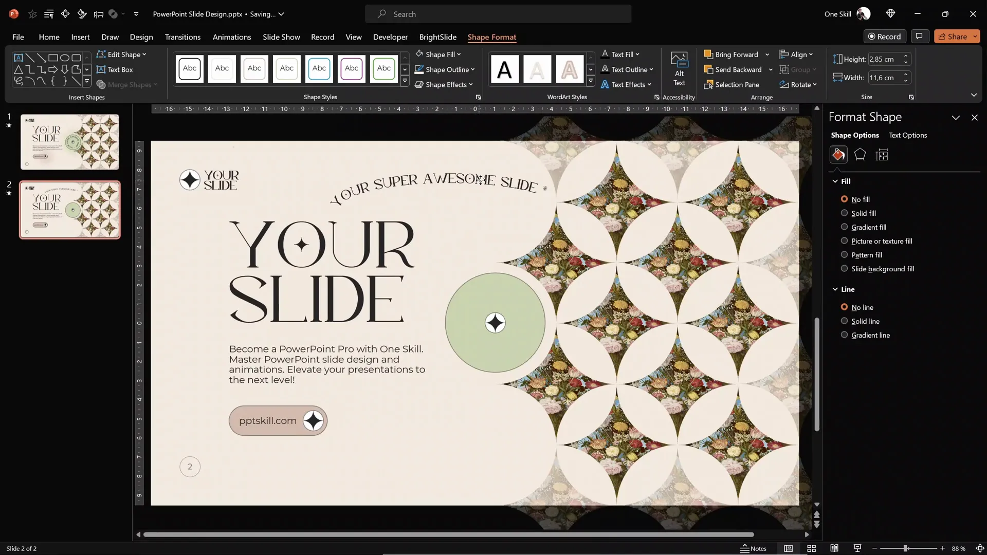This screenshot has height=555, width=987.
Task: Choose the green outline Abc shape style
Action: 383,69
